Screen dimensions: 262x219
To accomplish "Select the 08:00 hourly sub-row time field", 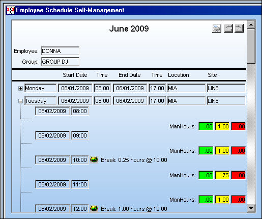I will pyautogui.click(x=80, y=111).
